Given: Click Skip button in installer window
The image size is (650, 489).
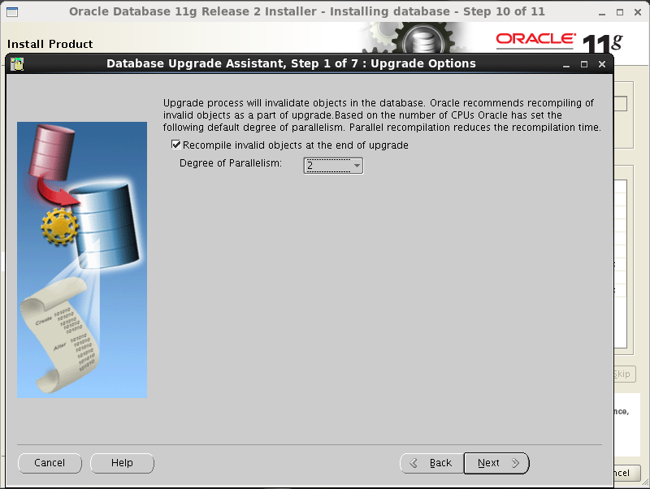Looking at the screenshot, I should 624,374.
